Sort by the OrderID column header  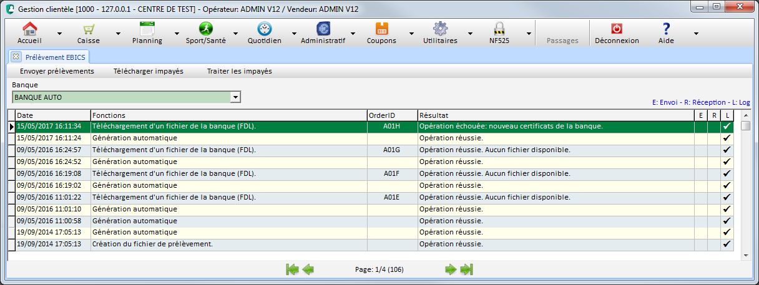393,115
